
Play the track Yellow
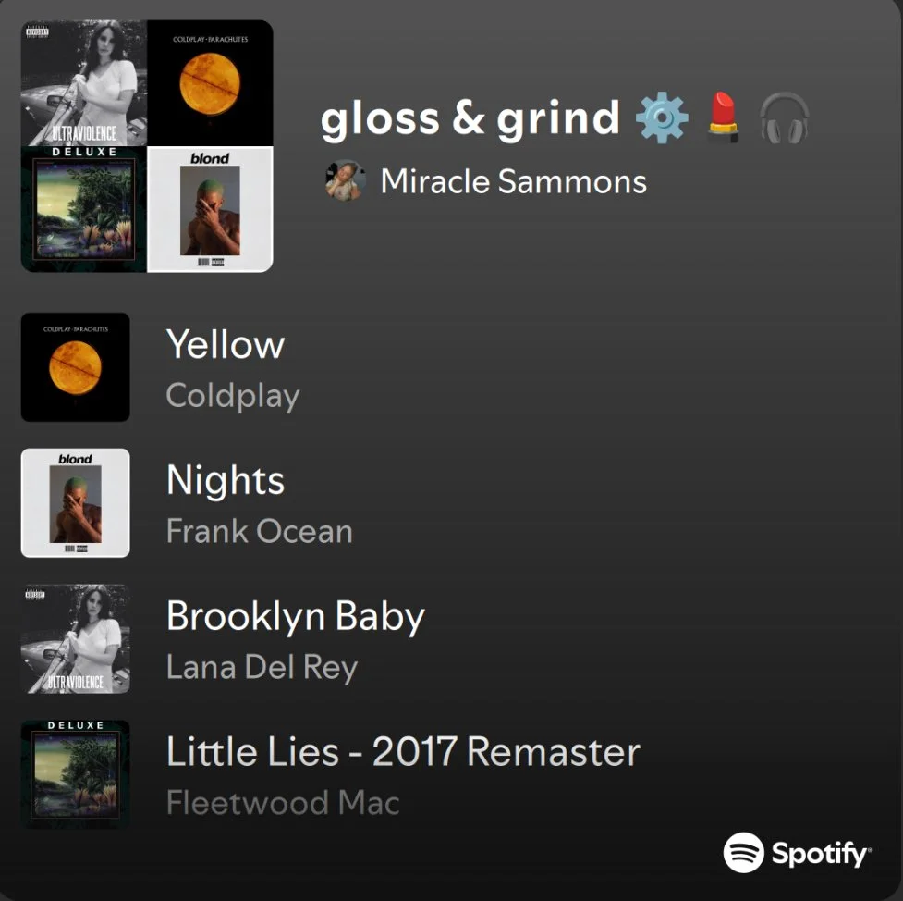click(226, 345)
